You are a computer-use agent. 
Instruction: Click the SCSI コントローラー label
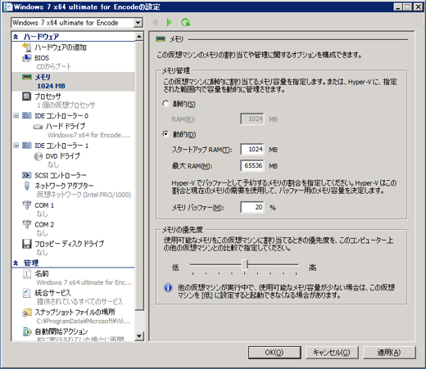61,175
